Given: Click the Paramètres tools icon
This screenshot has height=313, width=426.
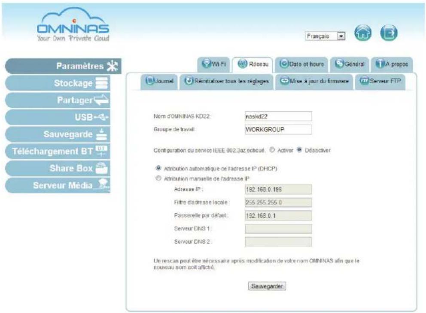Looking at the screenshot, I should click(112, 66).
